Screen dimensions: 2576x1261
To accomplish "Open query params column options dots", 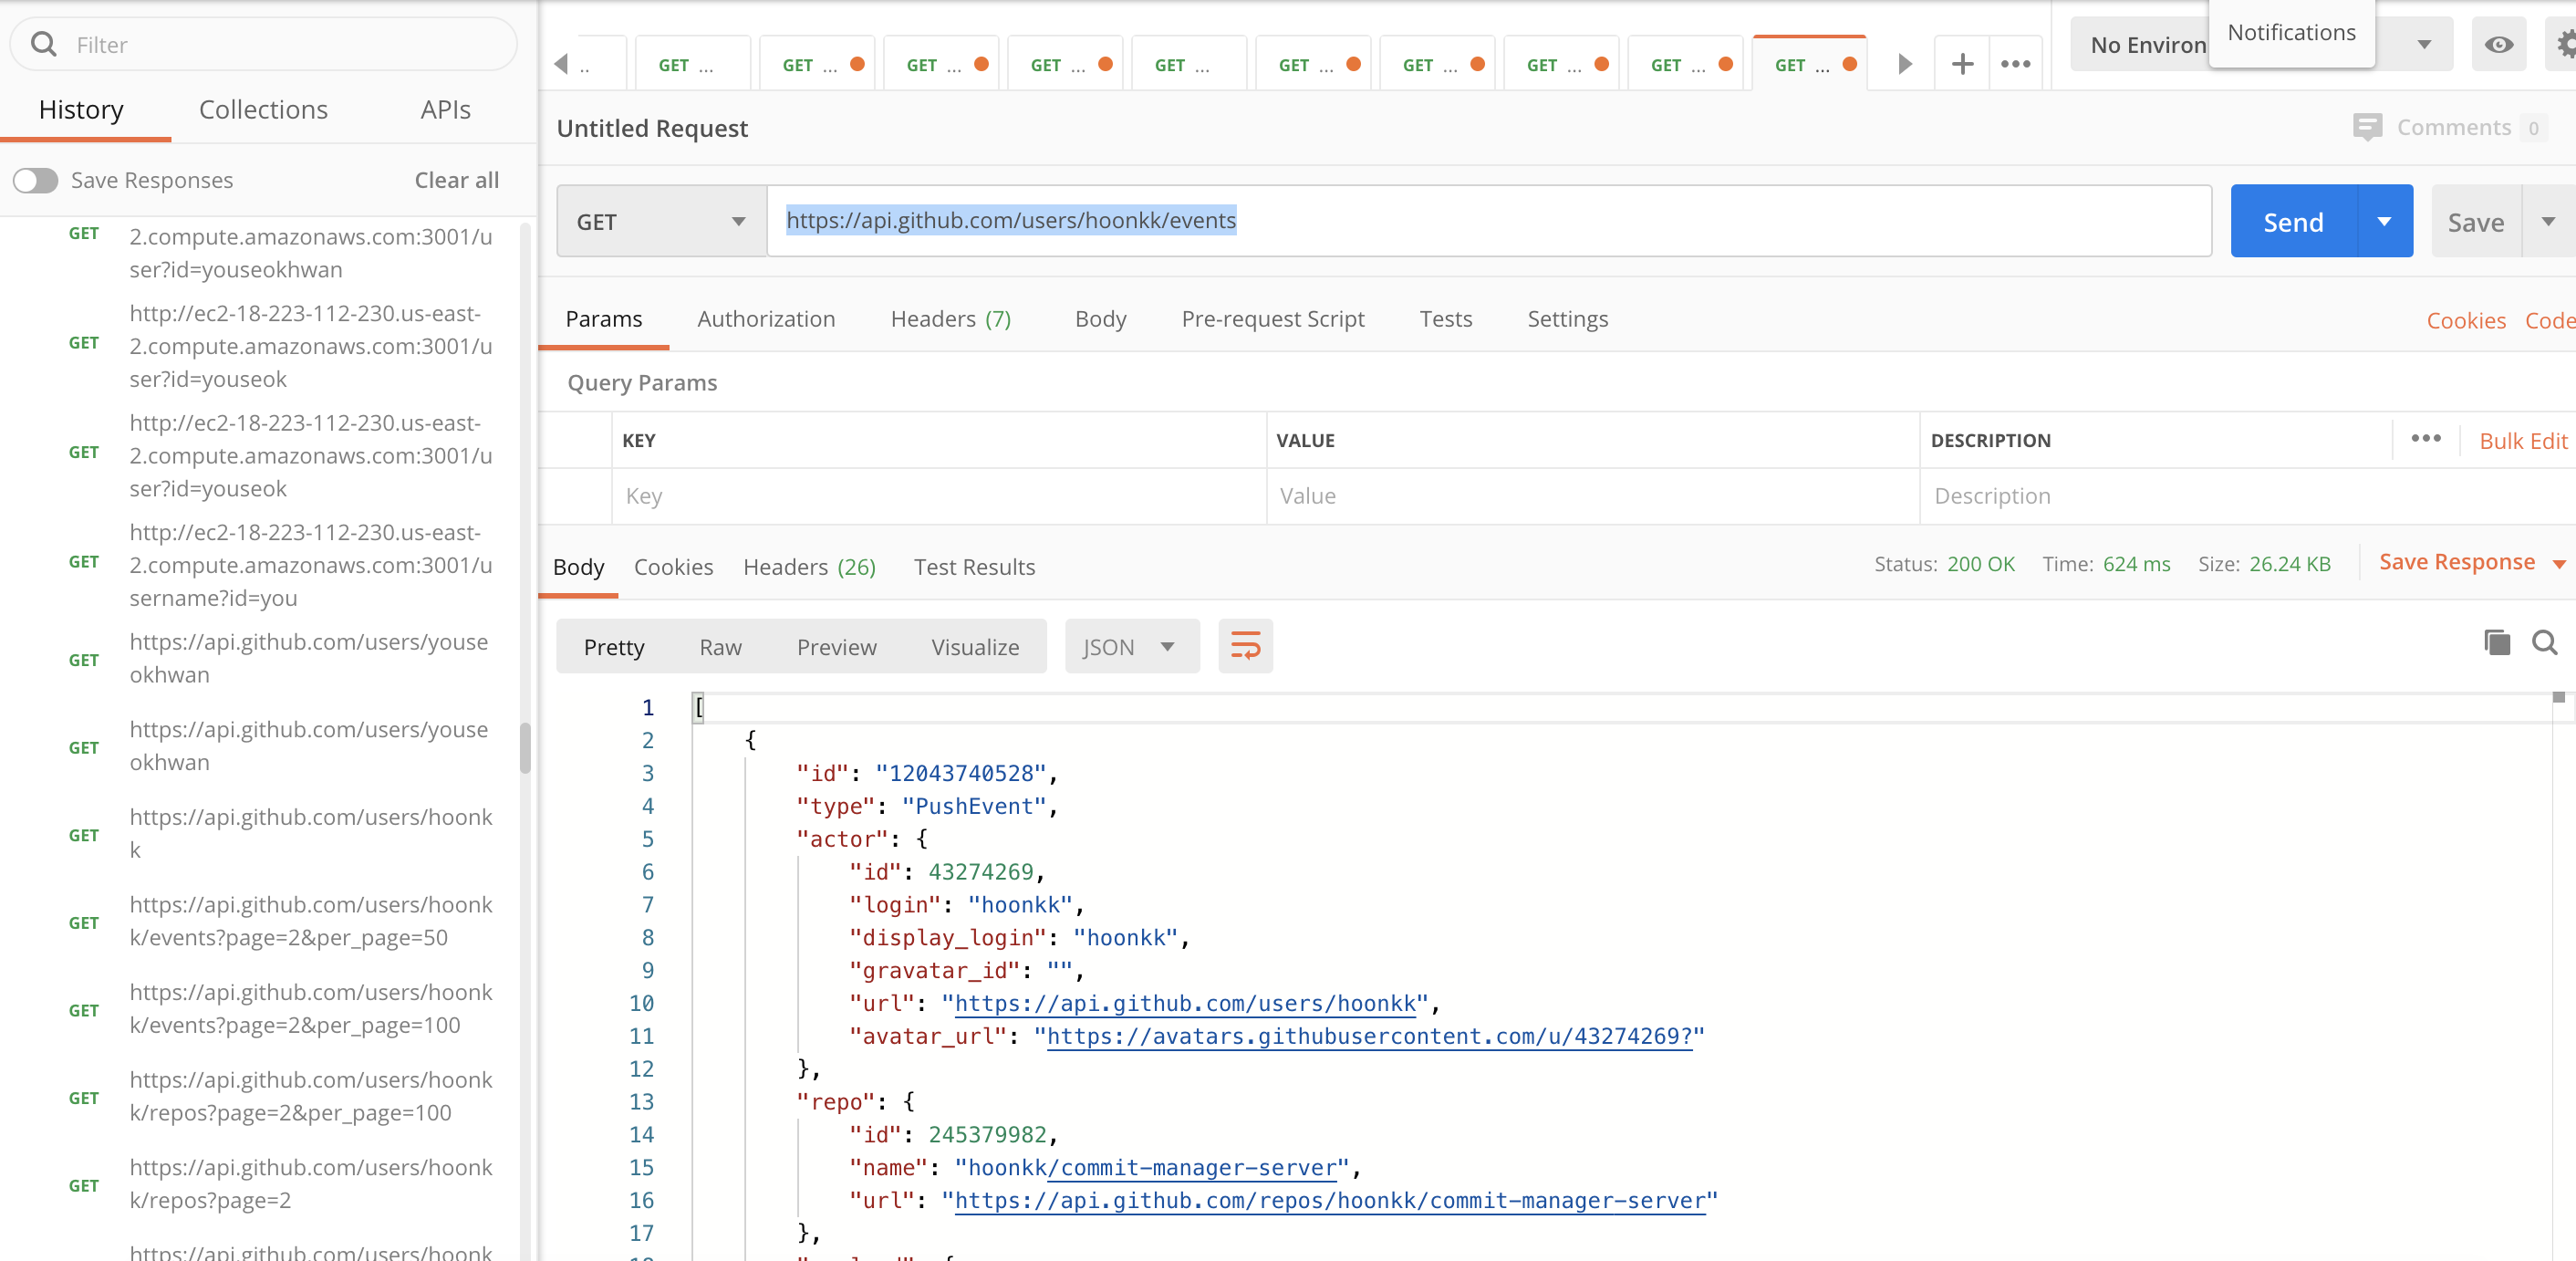I will [x=2425, y=439].
